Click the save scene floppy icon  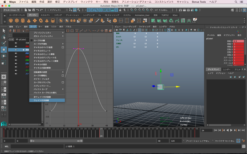[33, 10]
